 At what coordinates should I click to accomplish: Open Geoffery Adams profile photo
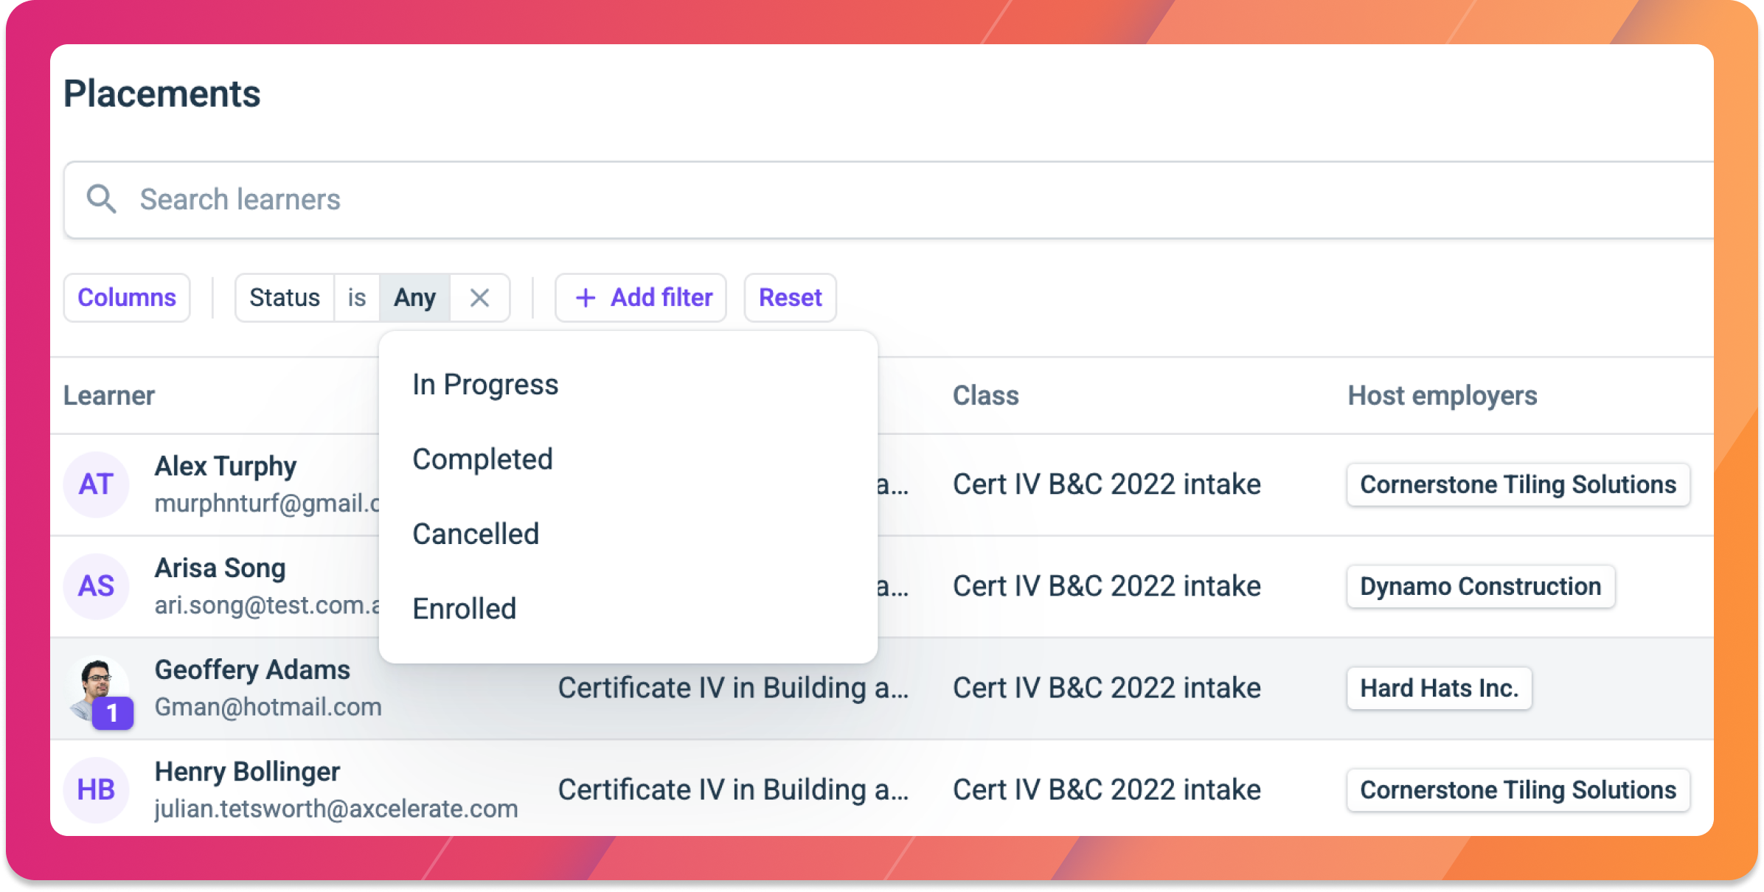click(x=97, y=688)
